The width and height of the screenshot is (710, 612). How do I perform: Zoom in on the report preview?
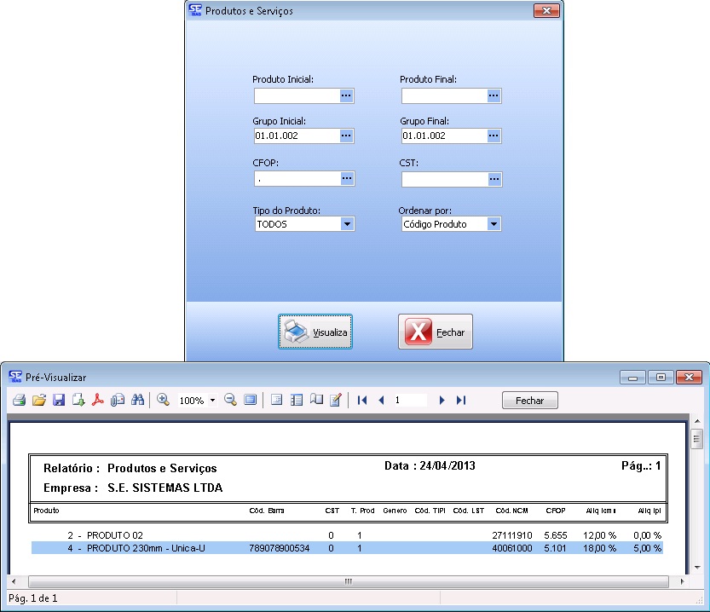[163, 400]
